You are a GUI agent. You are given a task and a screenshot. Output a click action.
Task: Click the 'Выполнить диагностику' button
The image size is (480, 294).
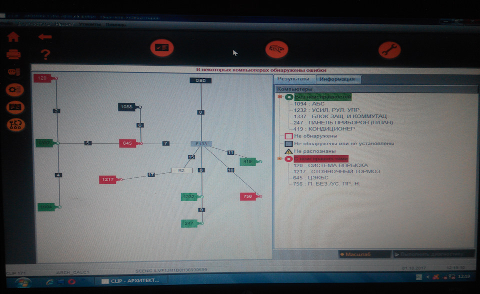(433, 254)
